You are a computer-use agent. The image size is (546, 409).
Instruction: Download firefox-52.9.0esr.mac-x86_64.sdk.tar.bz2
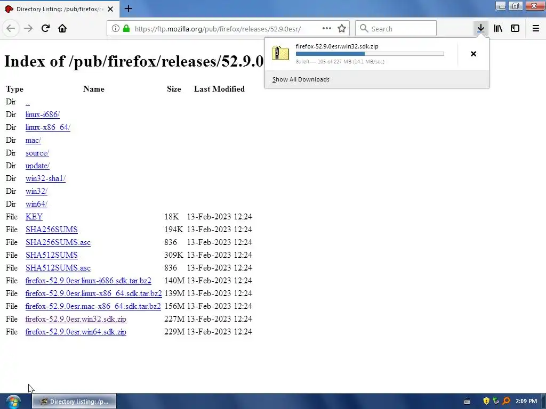(x=93, y=306)
